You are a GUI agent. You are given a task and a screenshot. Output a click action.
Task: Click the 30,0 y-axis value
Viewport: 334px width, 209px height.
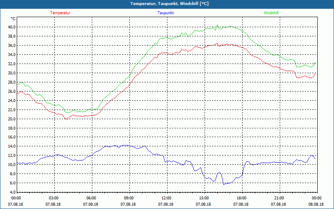(x=12, y=73)
